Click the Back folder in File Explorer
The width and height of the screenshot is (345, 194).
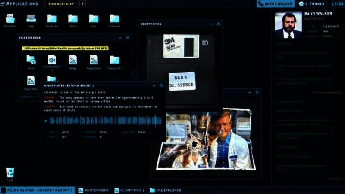[x=31, y=60]
